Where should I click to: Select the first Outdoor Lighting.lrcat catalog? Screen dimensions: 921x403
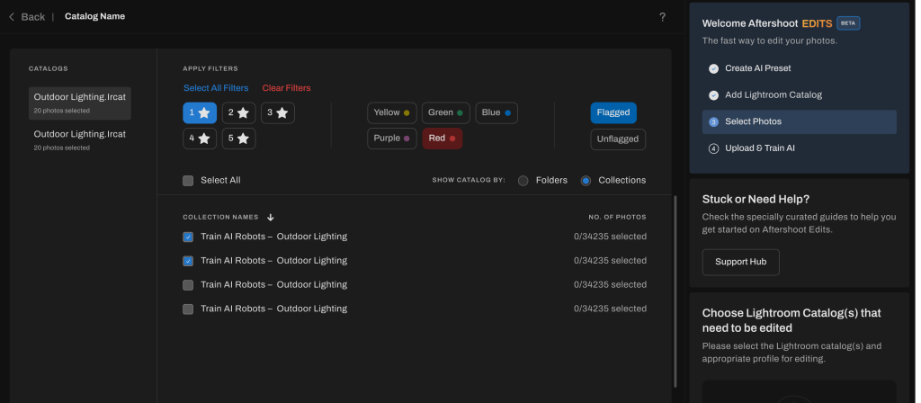pyautogui.click(x=80, y=103)
